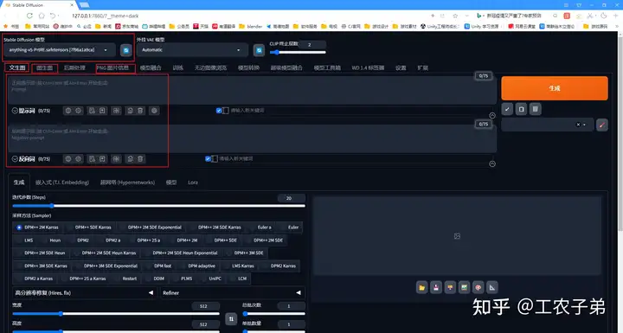Click the image placeholder icon in preview
This screenshot has height=333, width=623.
click(458, 236)
